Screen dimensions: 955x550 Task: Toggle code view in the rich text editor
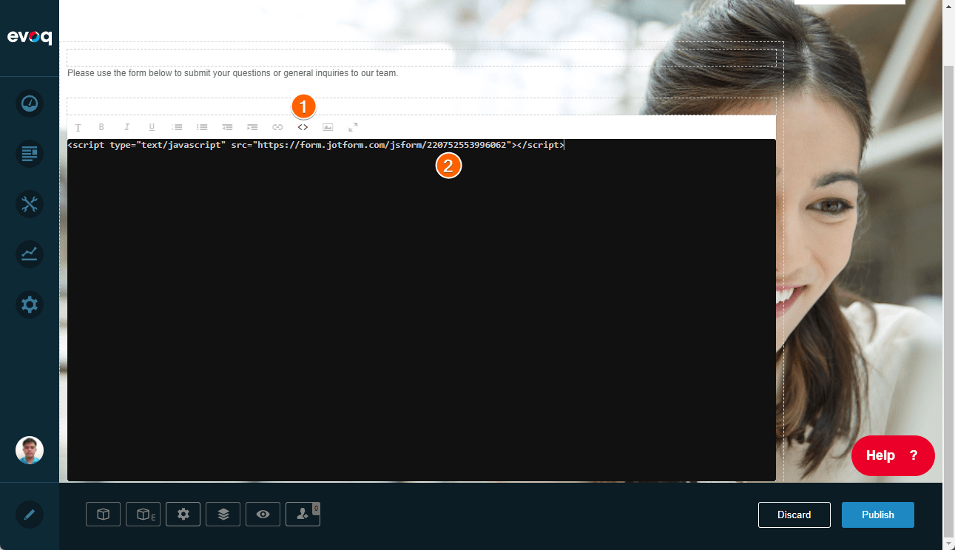(303, 126)
